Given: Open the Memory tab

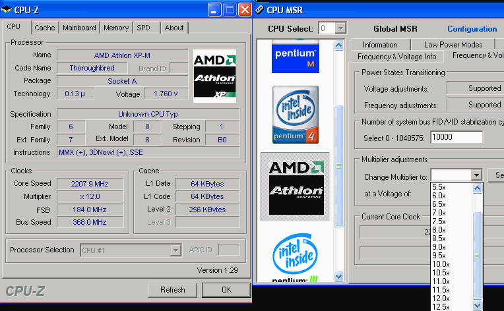Looking at the screenshot, I should point(116,28).
